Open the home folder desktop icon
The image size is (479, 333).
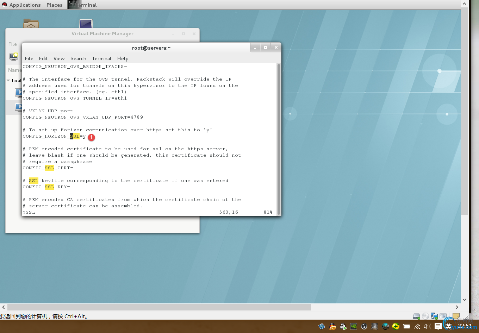[x=31, y=23]
